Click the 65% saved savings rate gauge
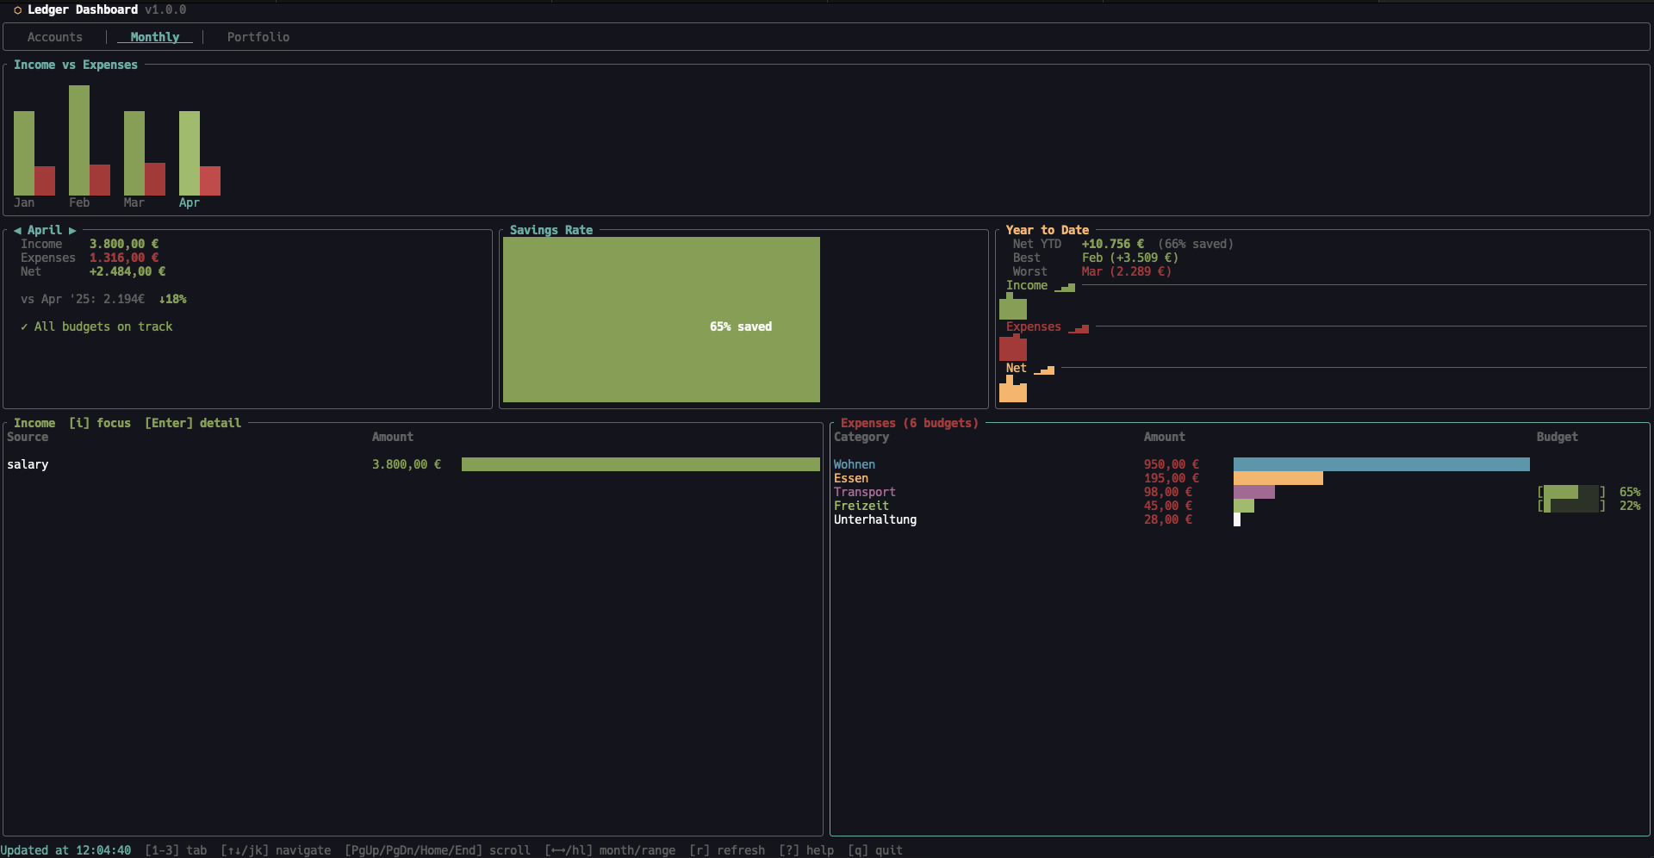 (x=741, y=326)
